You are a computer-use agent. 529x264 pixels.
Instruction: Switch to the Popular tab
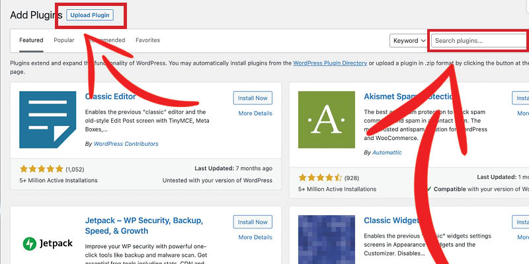[63, 40]
